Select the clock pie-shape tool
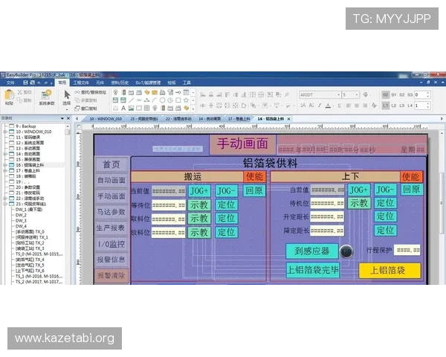Image resolution: width=446 pixels, height=357 pixels. pyautogui.click(x=170, y=100)
